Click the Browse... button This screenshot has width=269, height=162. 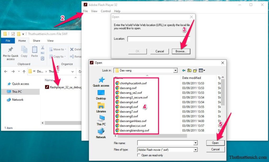tap(181, 51)
